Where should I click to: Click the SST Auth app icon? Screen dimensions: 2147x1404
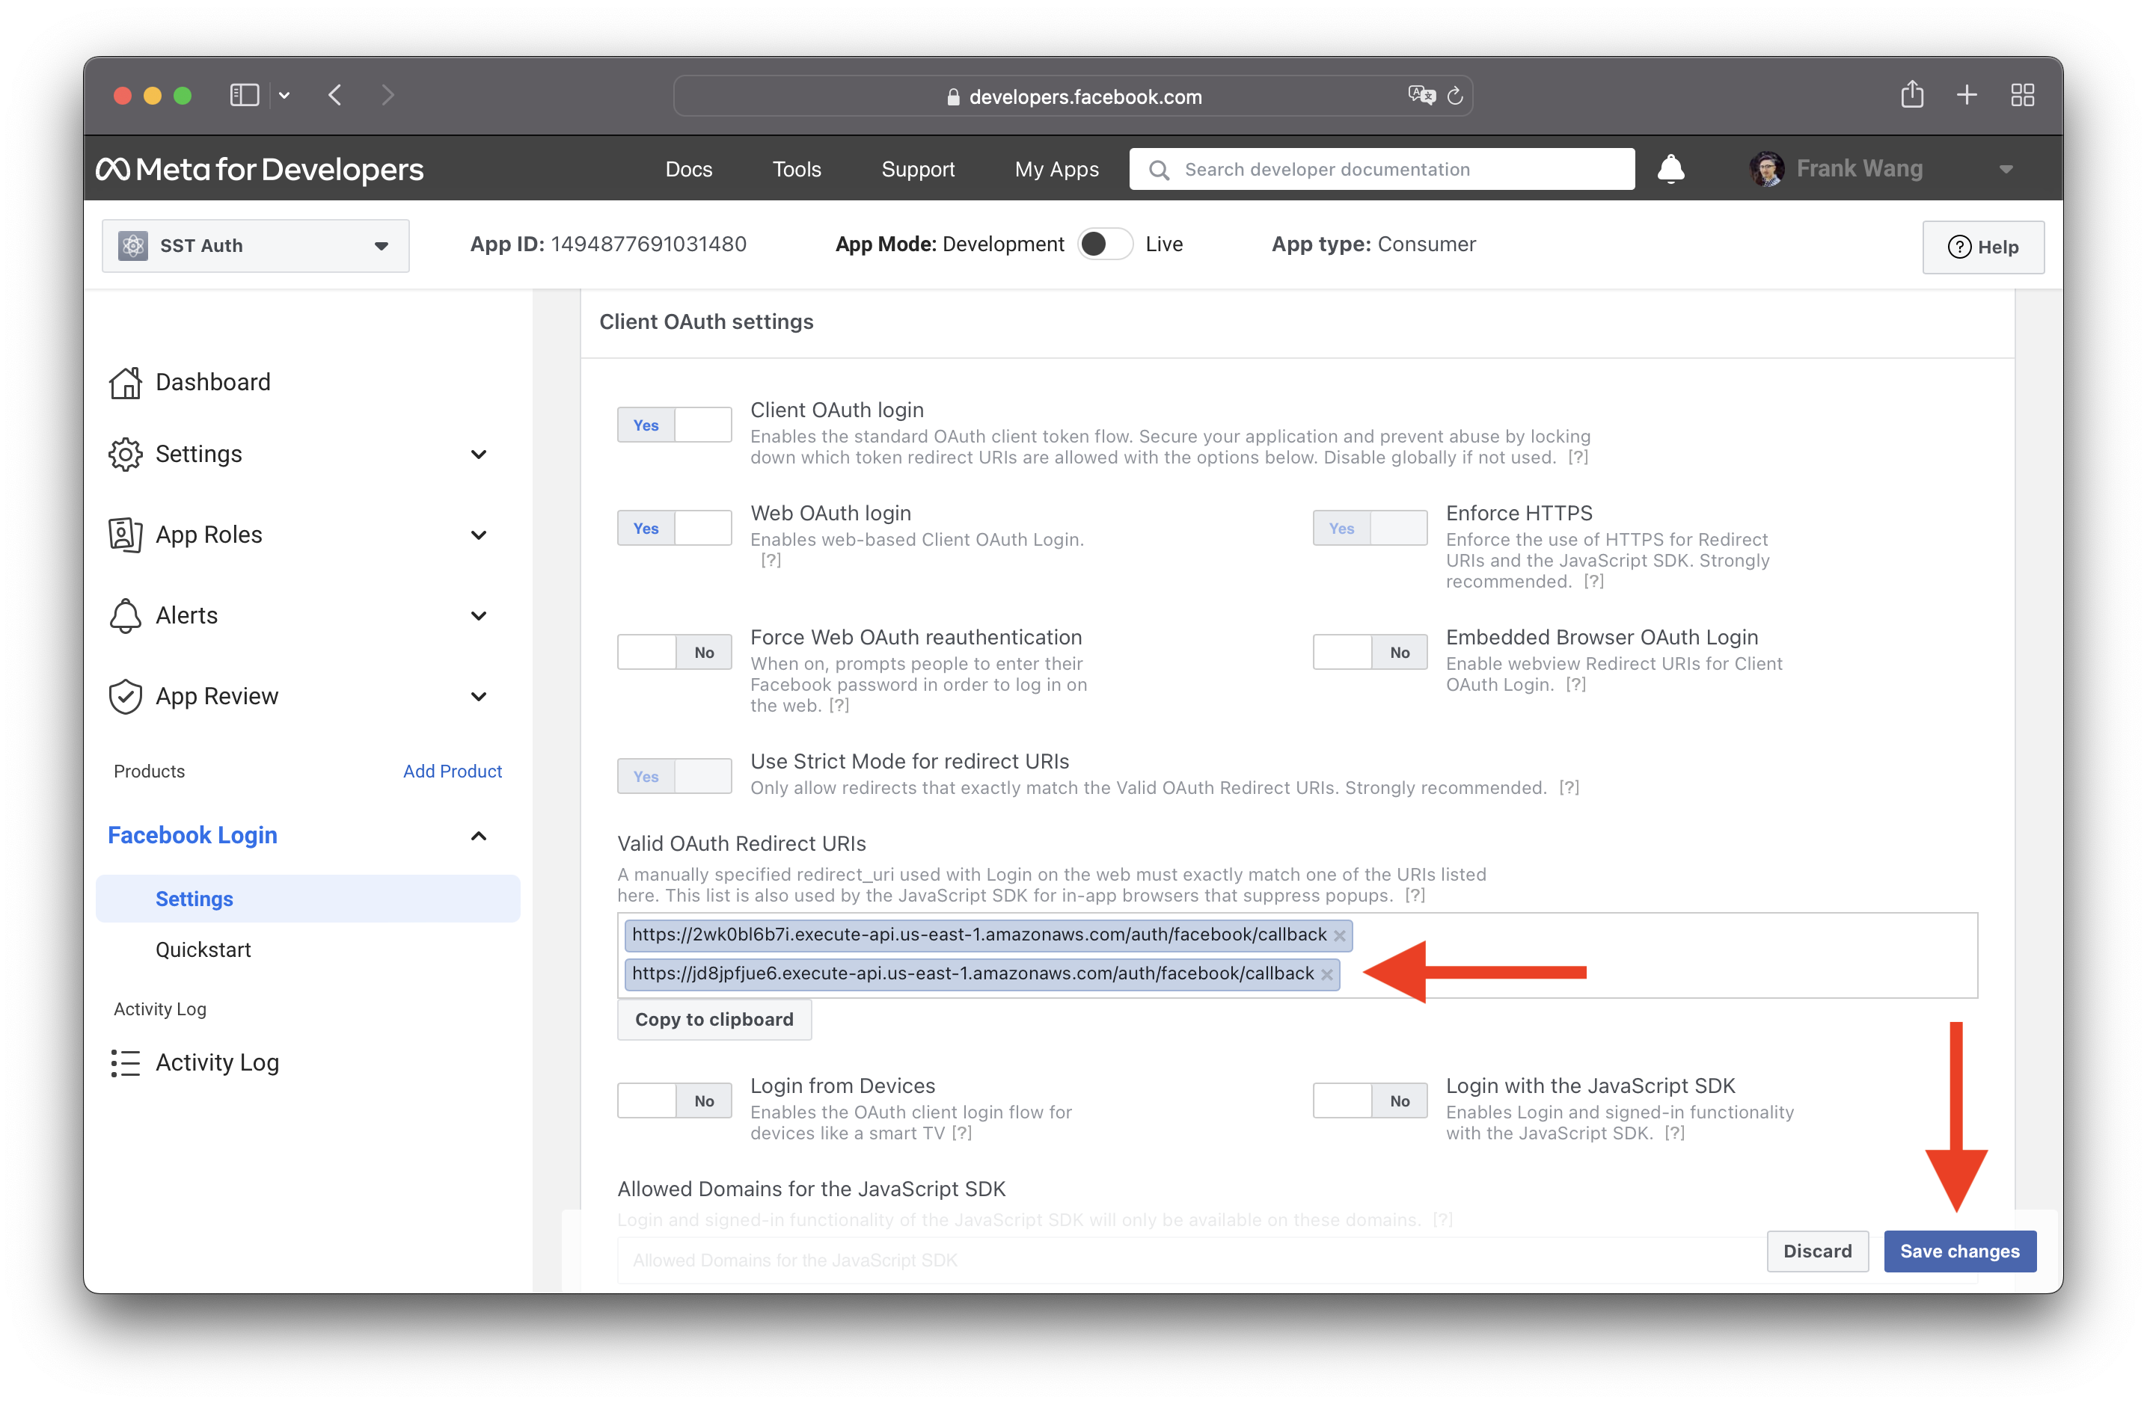point(133,245)
